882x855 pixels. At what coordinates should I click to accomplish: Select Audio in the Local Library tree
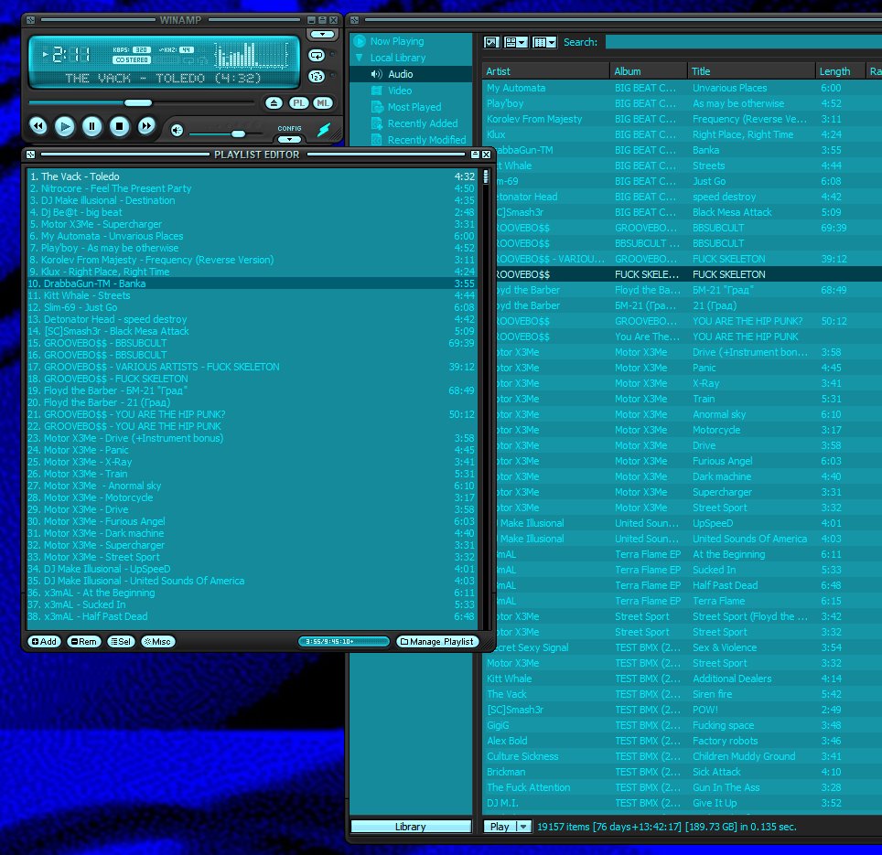[x=400, y=74]
